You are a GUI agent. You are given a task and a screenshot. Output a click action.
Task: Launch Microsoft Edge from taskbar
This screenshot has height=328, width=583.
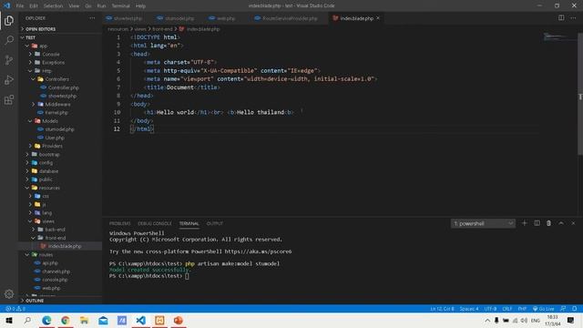46,320
